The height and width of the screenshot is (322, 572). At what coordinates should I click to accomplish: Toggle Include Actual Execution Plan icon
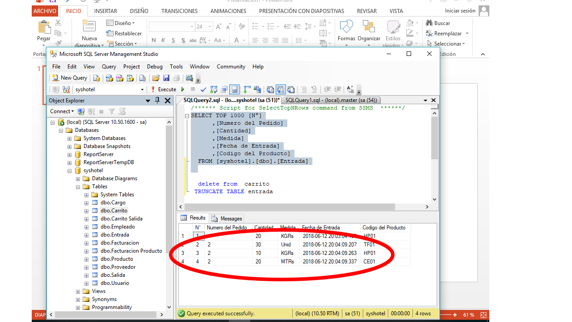coord(247,89)
